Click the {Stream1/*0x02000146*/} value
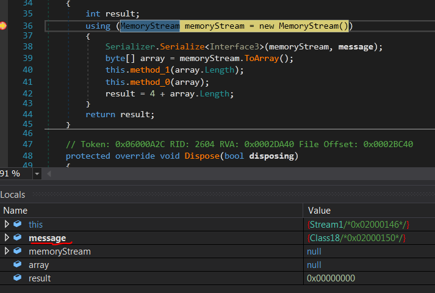Image resolution: width=435 pixels, height=293 pixels. pyautogui.click(x=358, y=225)
